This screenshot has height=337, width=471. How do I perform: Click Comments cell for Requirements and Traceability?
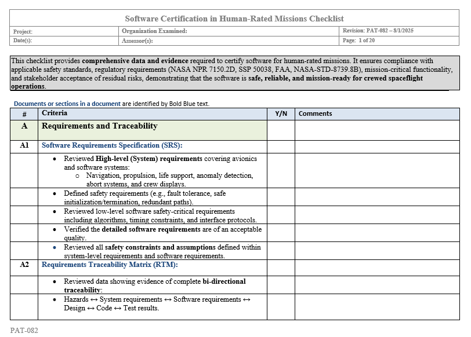(x=377, y=130)
